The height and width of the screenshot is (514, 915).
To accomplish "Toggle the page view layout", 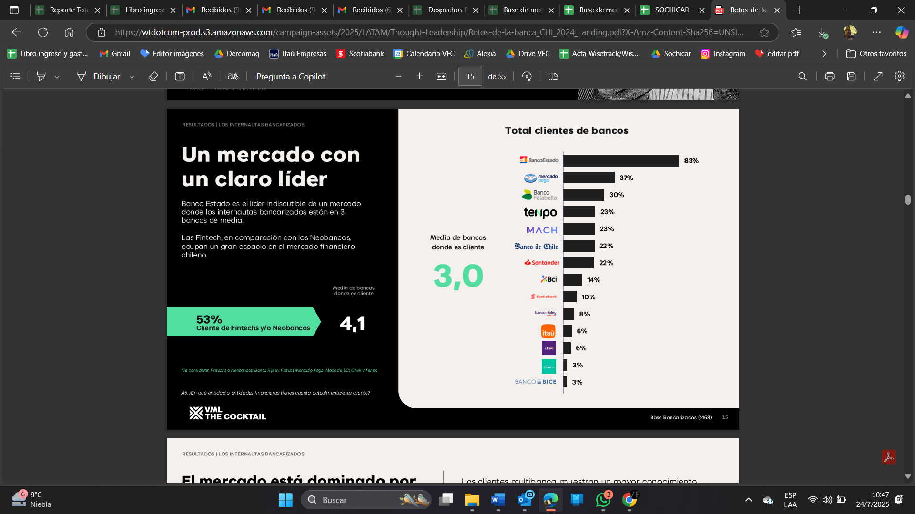I will point(553,76).
